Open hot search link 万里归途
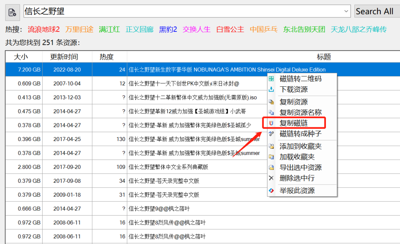This screenshot has width=400, height=244. click(79, 30)
